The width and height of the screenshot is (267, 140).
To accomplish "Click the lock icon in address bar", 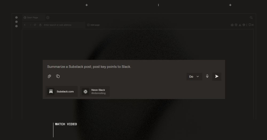I will coord(40,25).
